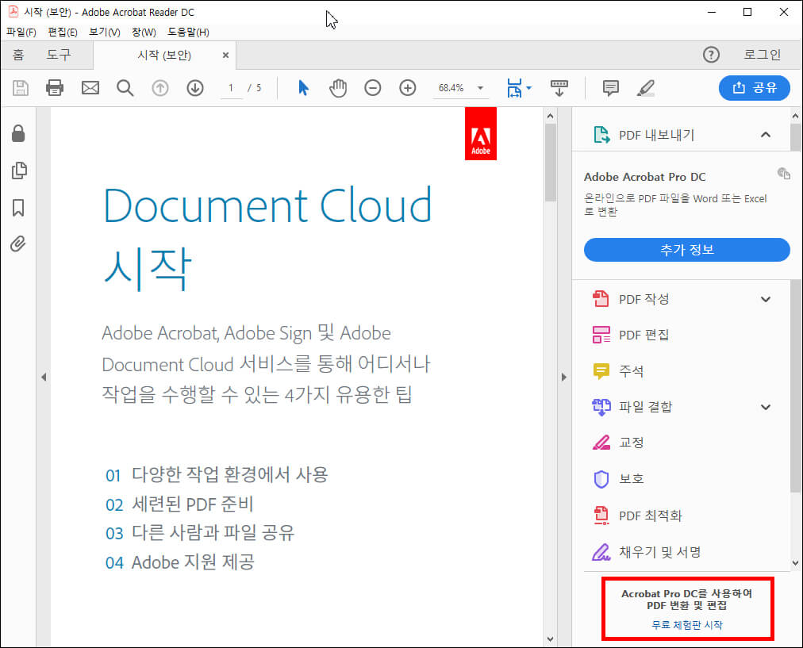Go to previous page up arrow
This screenshot has width=803, height=648.
[160, 88]
